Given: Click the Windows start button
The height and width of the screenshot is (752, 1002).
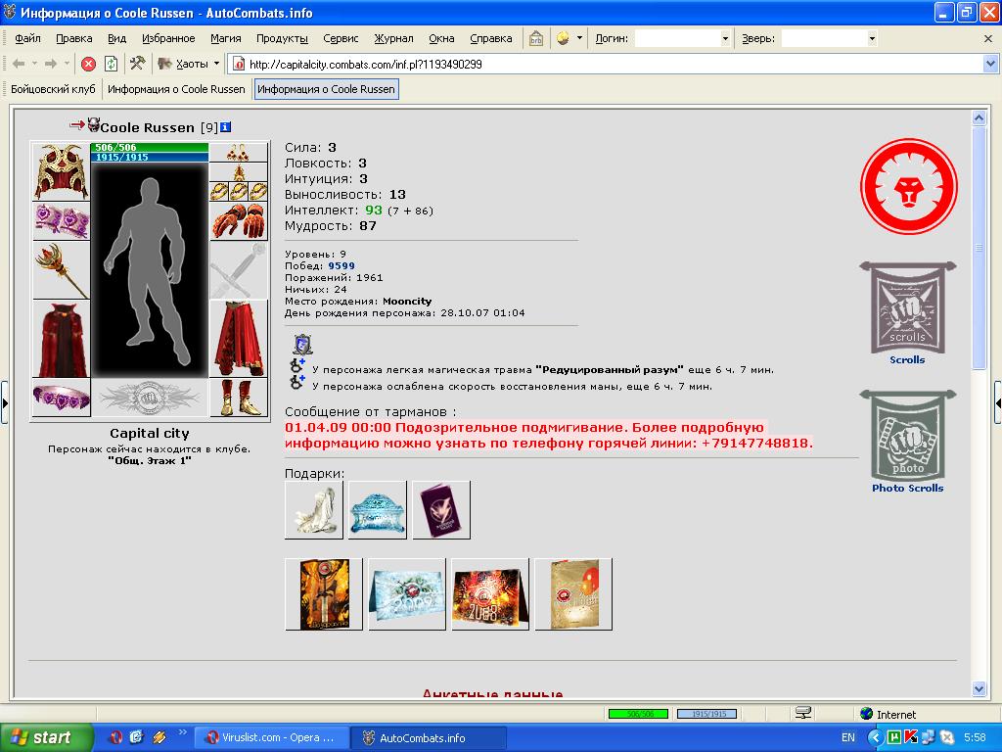Looking at the screenshot, I should (x=43, y=737).
